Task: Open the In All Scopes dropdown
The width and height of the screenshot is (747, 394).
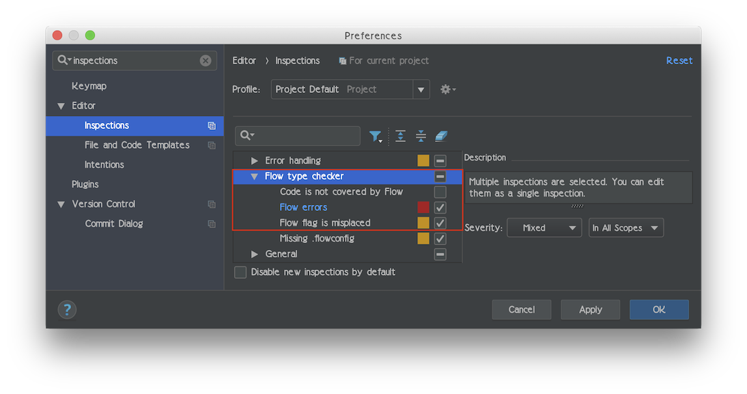Action: click(x=626, y=228)
